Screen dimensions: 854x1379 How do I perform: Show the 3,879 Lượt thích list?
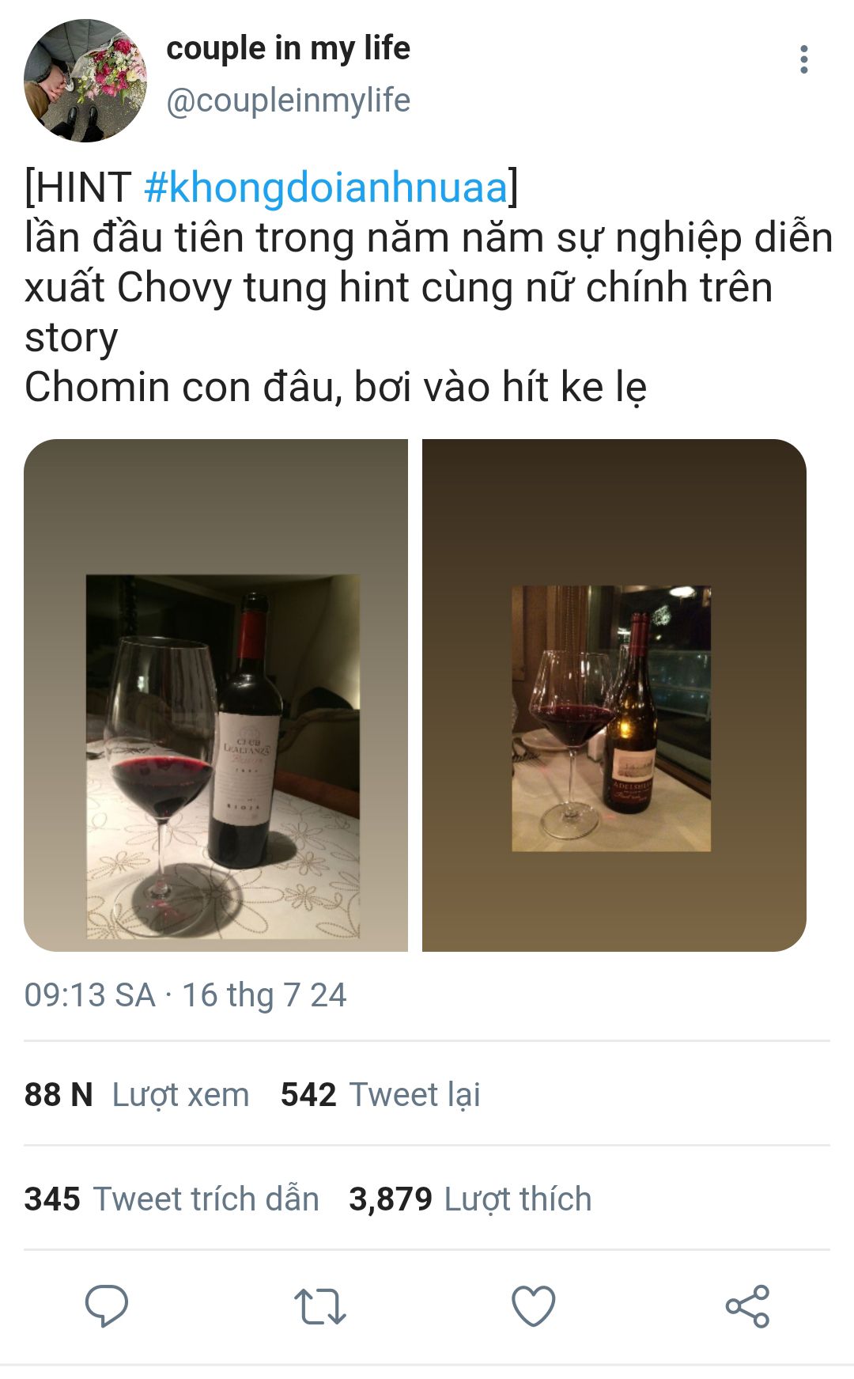click(470, 1199)
